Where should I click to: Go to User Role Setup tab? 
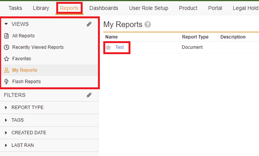[148, 8]
